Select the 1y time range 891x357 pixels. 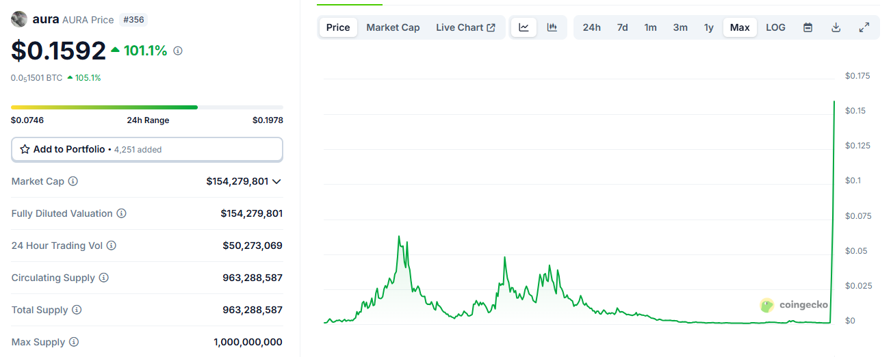[x=709, y=27]
